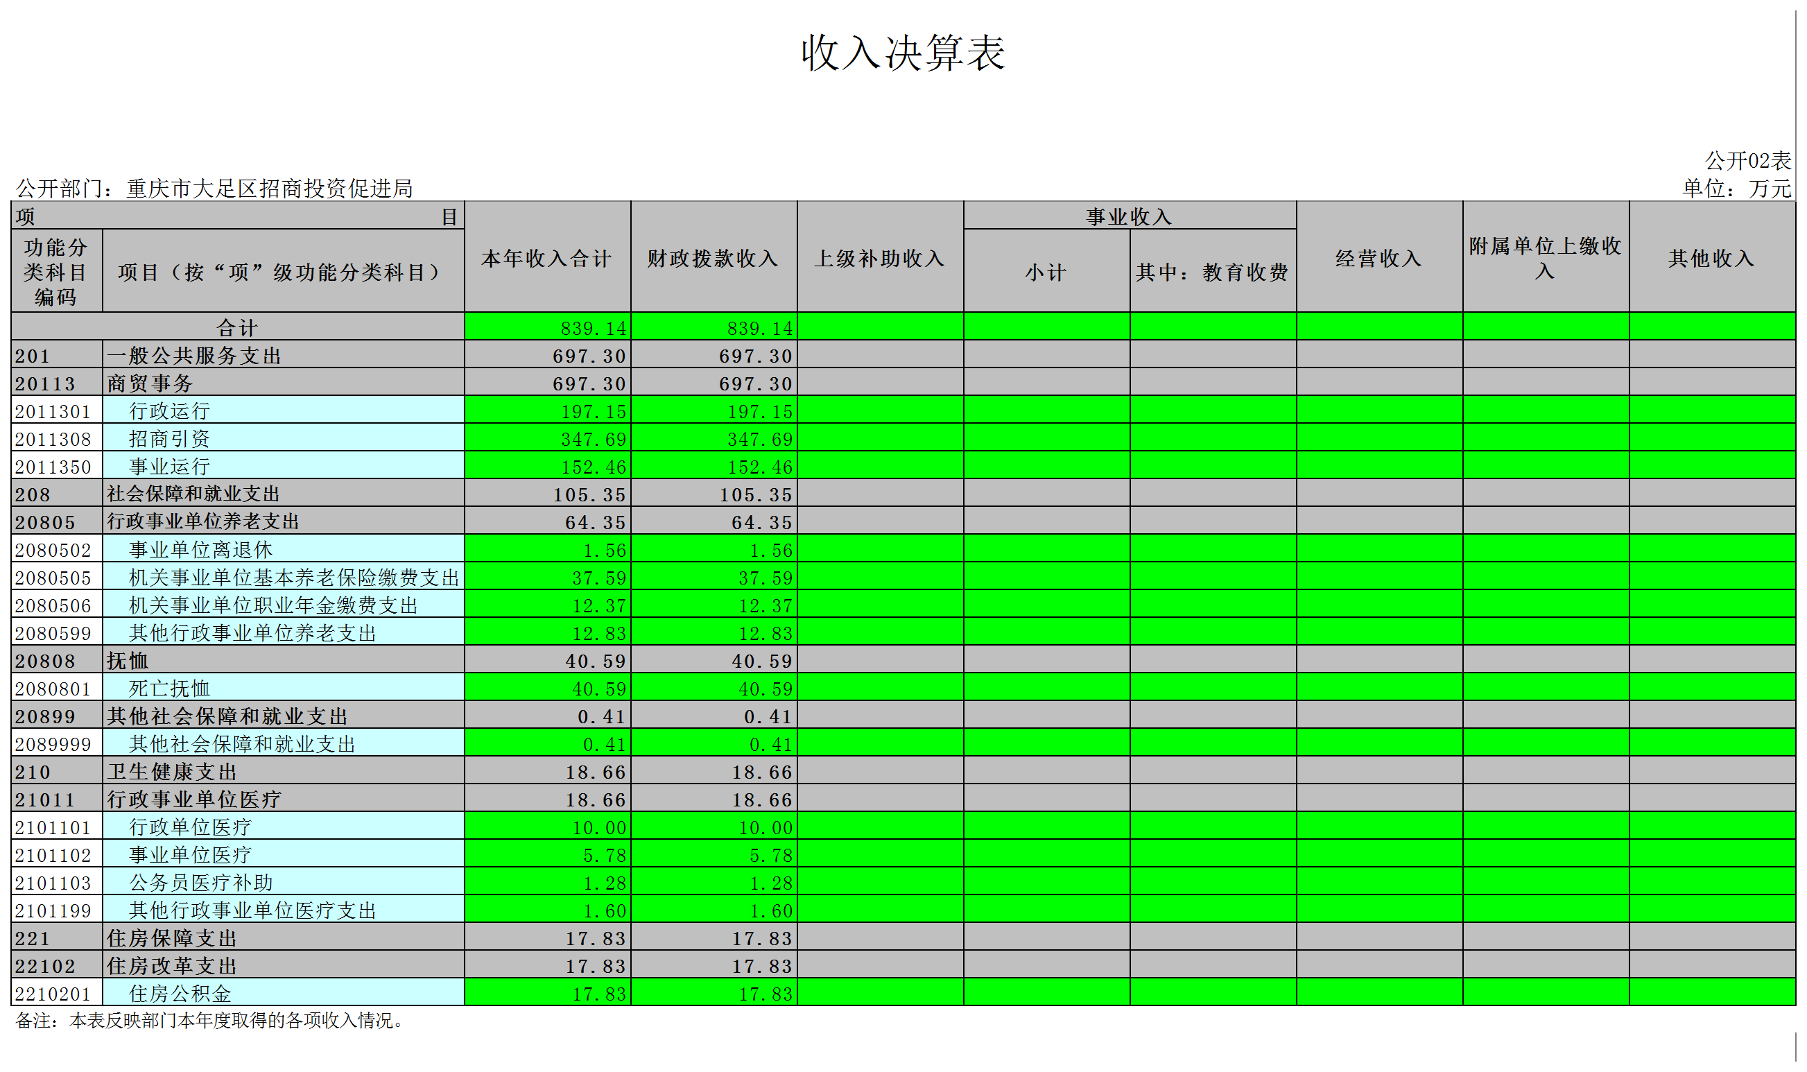
Task: Click the 本年收入合计 column header
Action: point(546,258)
